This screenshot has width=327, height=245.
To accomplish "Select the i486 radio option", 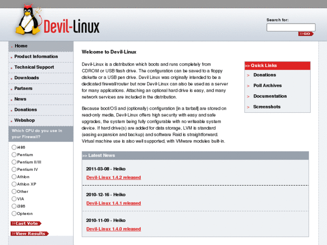I will (14, 147).
